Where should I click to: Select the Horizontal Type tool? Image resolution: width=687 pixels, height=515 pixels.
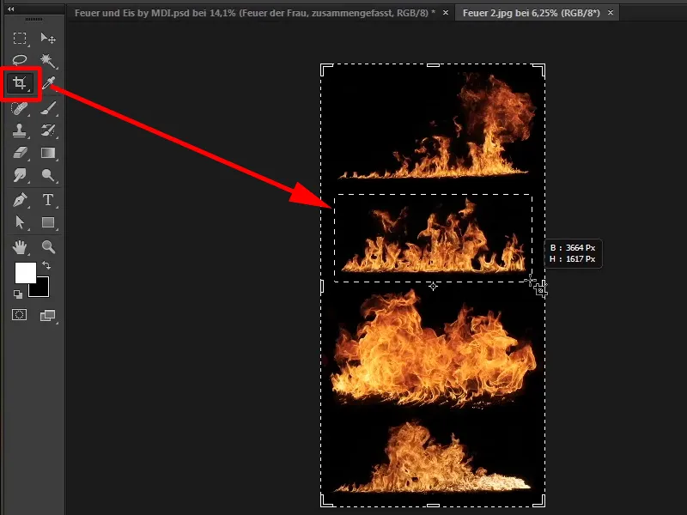[49, 201]
